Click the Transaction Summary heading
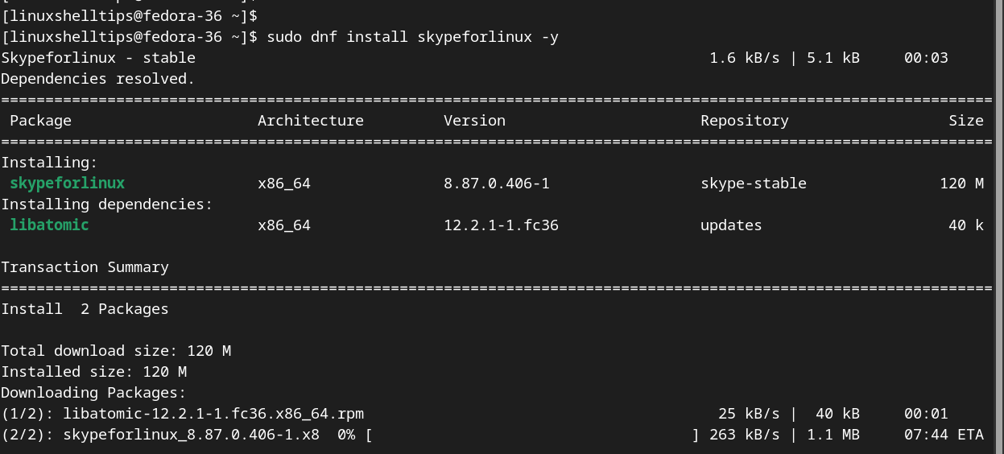Image resolution: width=1004 pixels, height=454 pixels. 85,267
